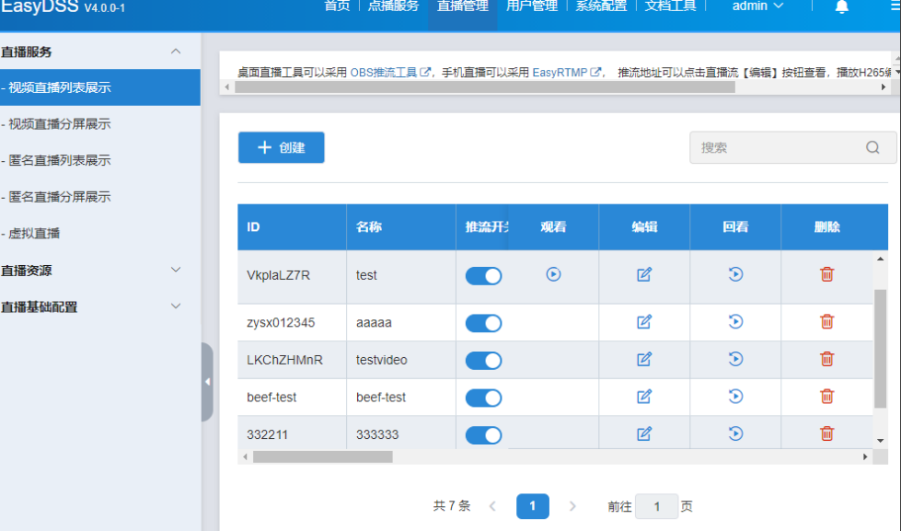The width and height of the screenshot is (901, 531).
Task: Edit the 332211 stream
Action: pos(644,433)
